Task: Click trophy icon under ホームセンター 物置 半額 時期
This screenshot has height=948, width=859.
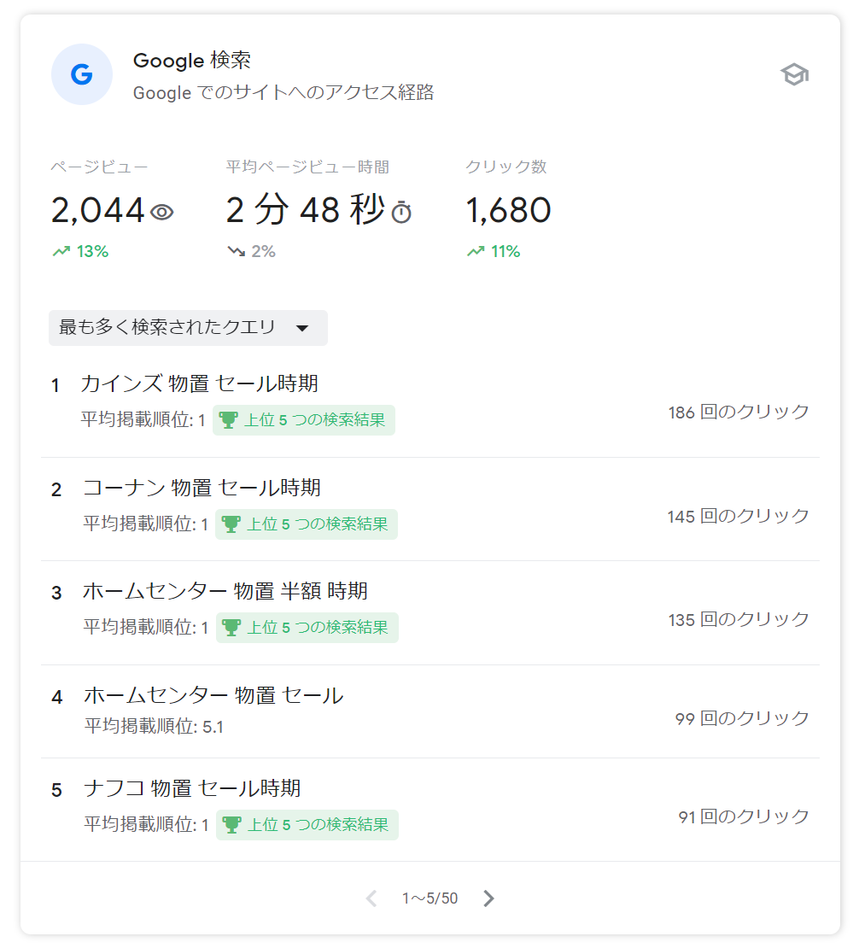Action: click(x=231, y=628)
